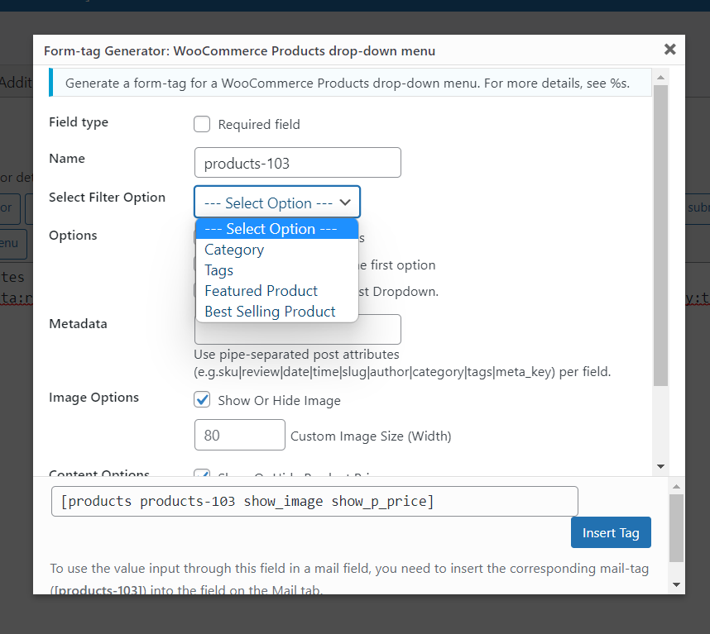Click the form panel scrollbar up arrow

click(660, 78)
